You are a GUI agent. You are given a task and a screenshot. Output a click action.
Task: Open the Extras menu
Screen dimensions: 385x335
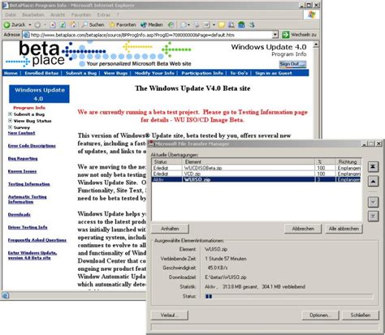[x=104, y=15]
